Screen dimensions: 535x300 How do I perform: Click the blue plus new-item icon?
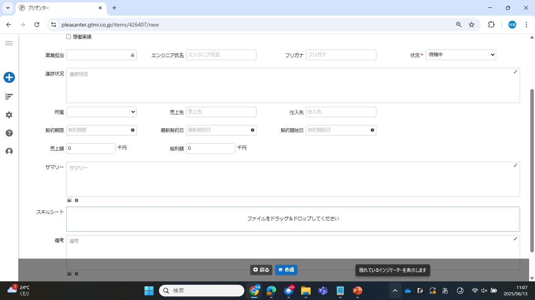coord(9,77)
